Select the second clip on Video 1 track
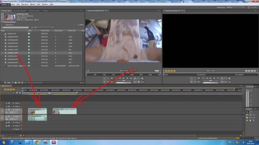Screen dimensions: 259x145 (x=65, y=111)
